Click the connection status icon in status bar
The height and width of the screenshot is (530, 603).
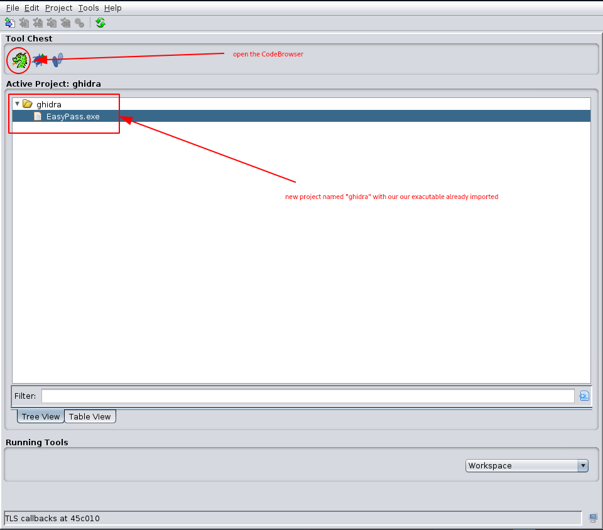(x=593, y=518)
